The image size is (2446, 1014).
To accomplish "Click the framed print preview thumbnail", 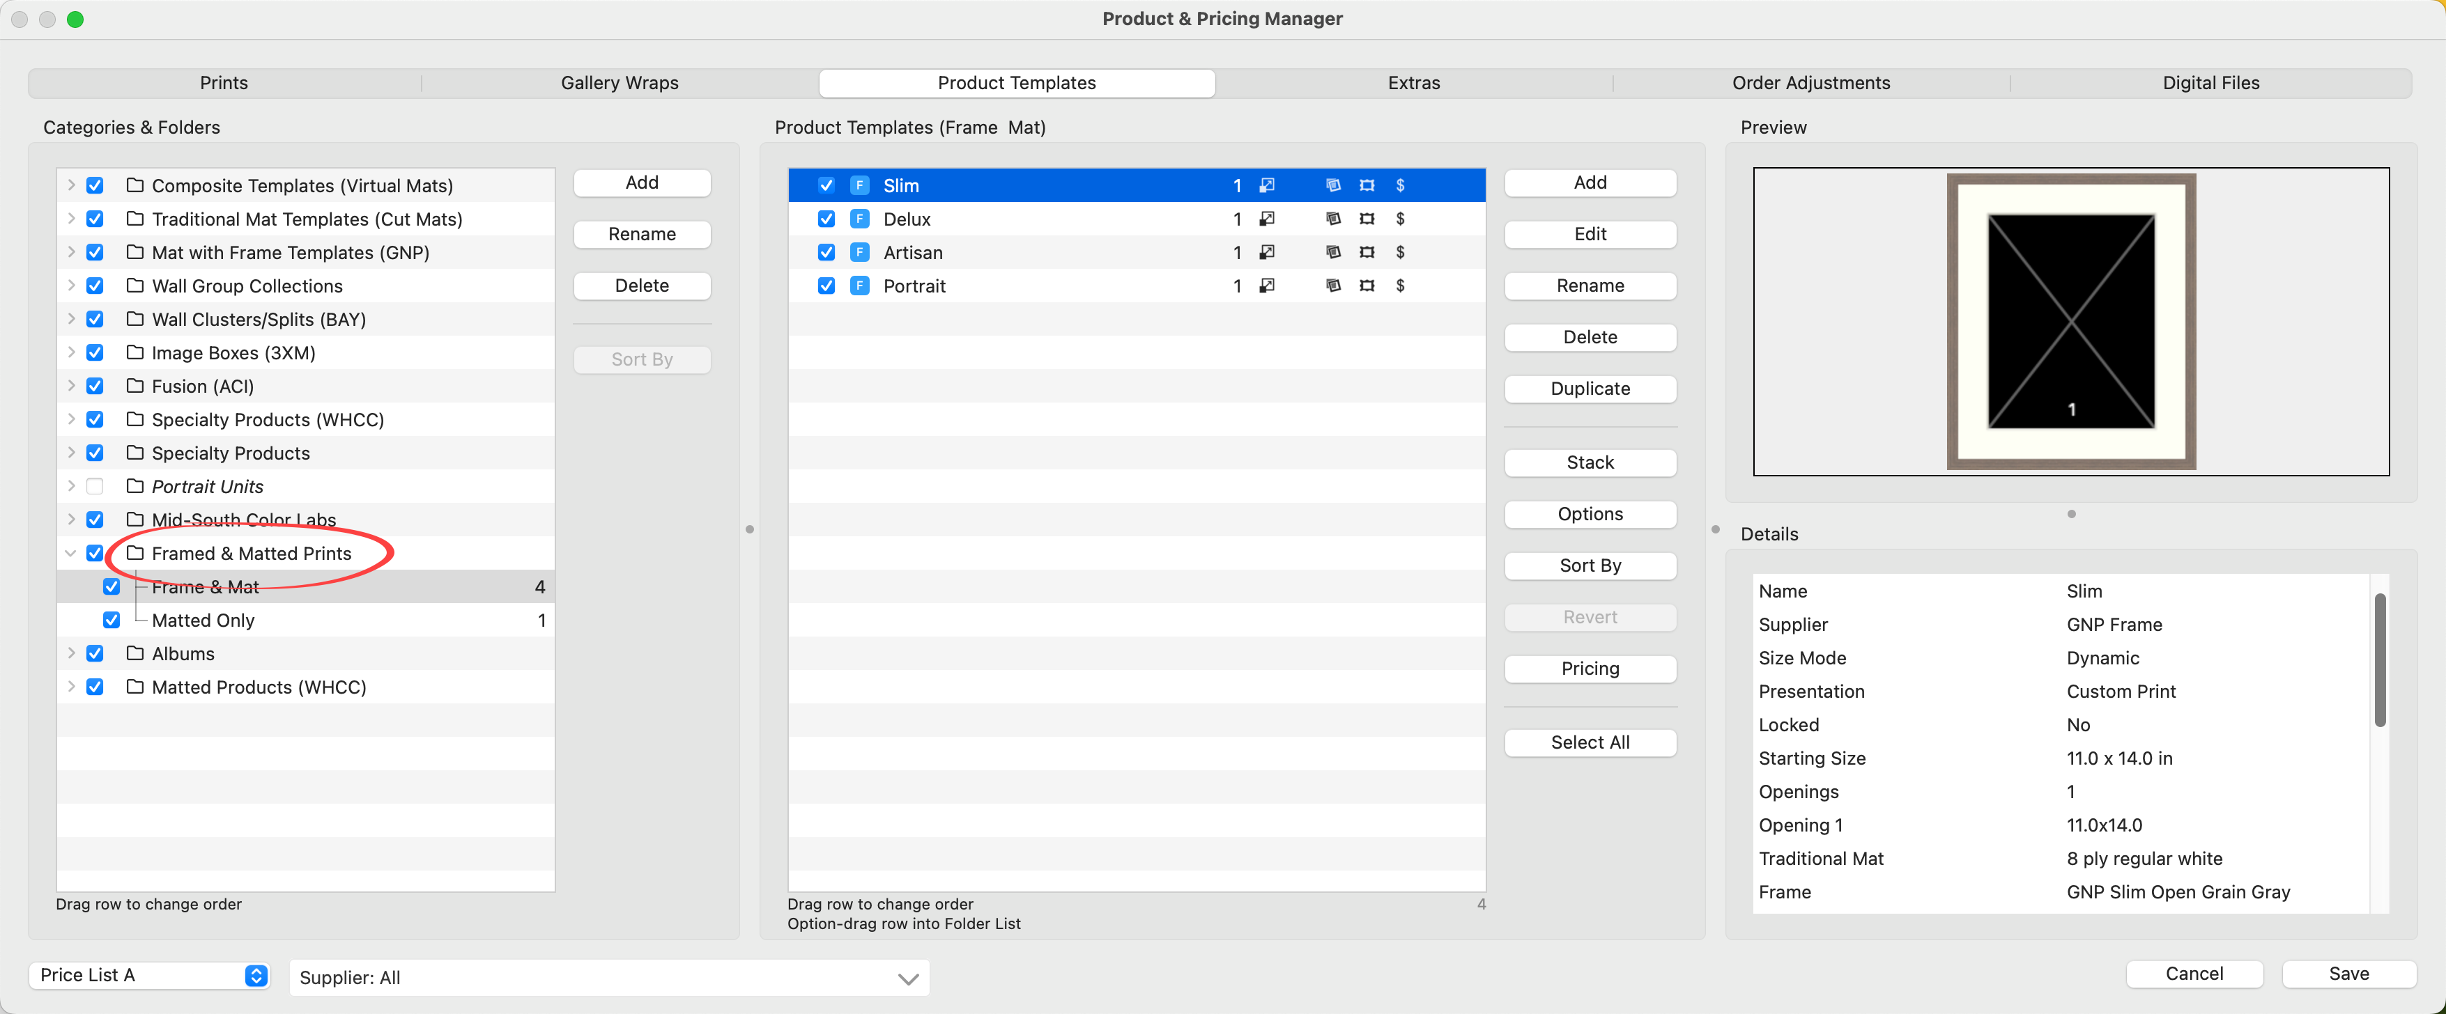I will [2070, 320].
